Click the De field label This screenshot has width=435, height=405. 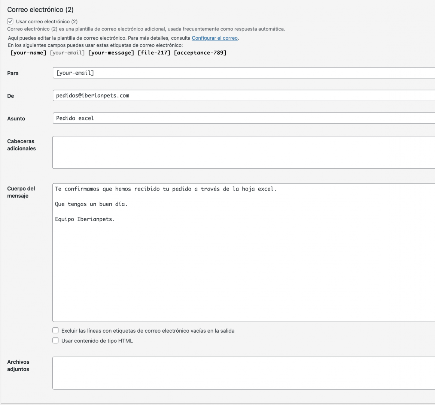click(x=10, y=96)
